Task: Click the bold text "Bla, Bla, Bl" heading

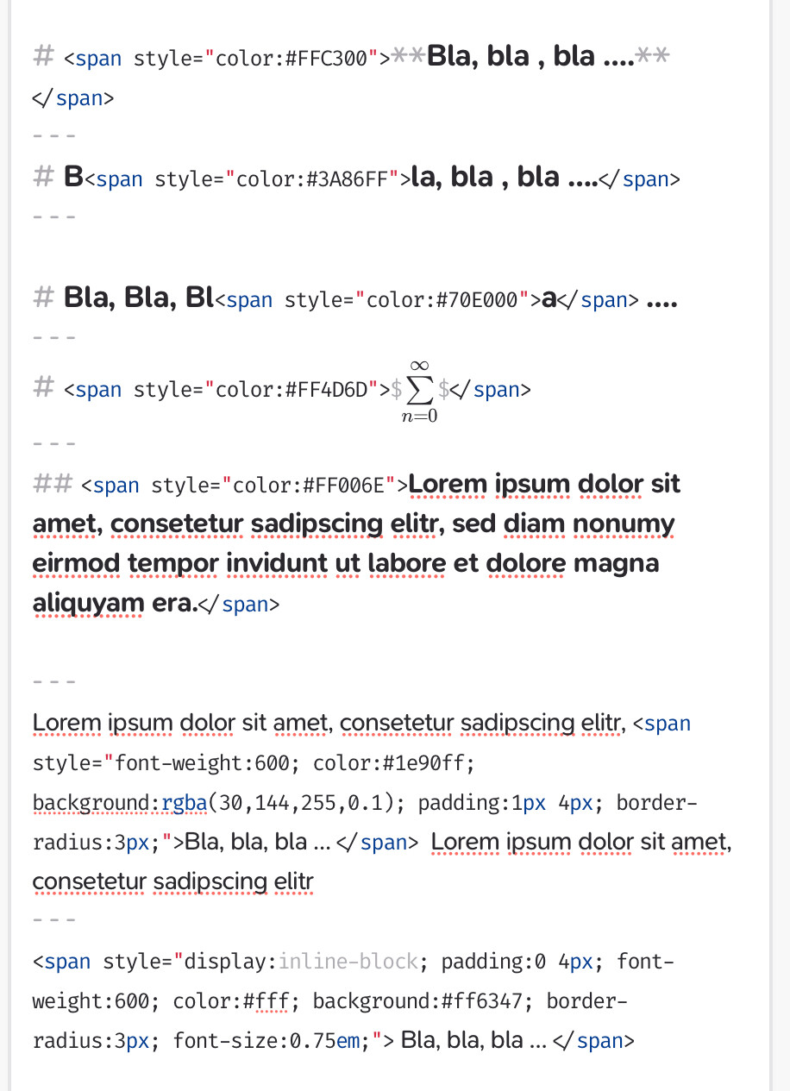Action: (138, 300)
